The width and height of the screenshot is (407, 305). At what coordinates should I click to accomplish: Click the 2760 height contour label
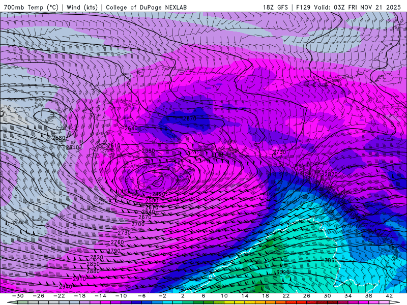(118, 242)
